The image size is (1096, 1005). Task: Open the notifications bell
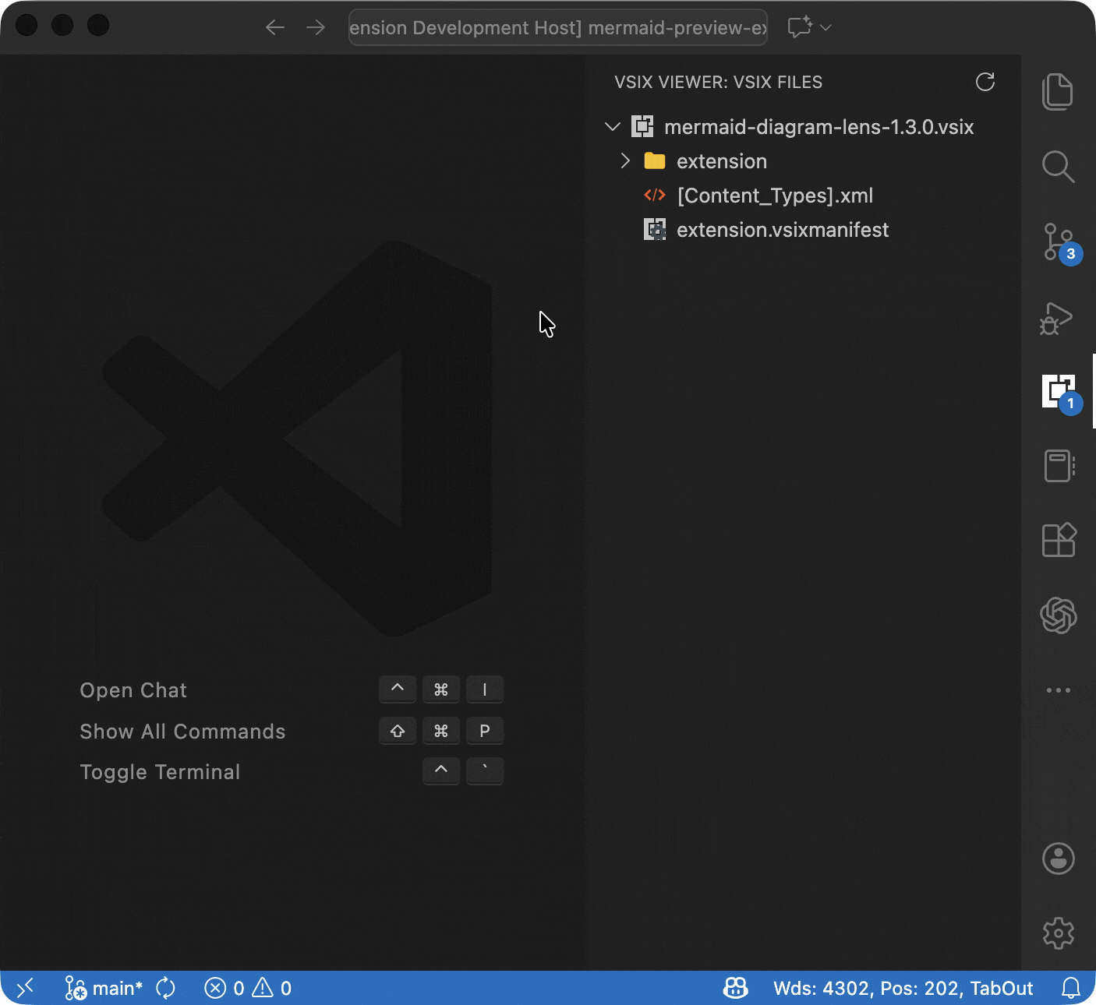pos(1072,988)
